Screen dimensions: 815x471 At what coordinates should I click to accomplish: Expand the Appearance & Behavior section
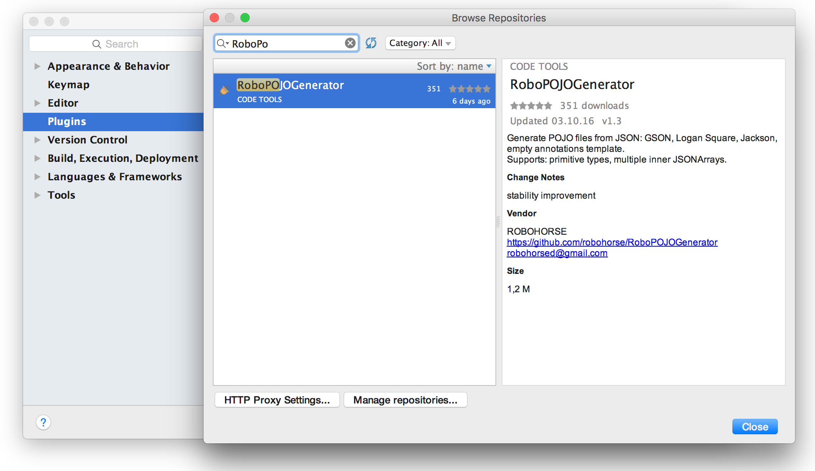coord(37,66)
